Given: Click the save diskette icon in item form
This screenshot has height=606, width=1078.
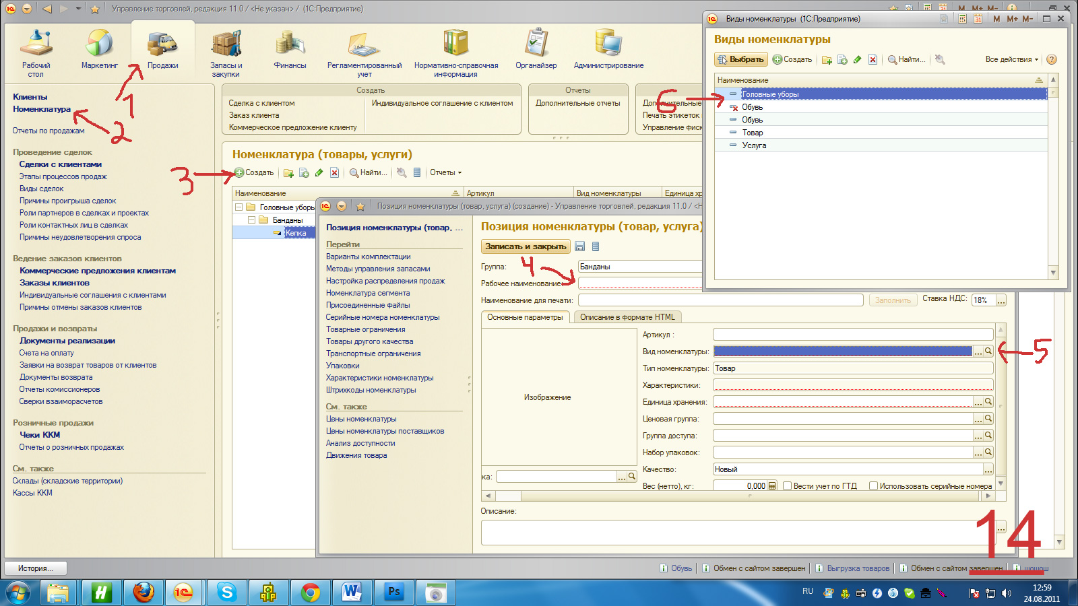Looking at the screenshot, I should pos(580,246).
